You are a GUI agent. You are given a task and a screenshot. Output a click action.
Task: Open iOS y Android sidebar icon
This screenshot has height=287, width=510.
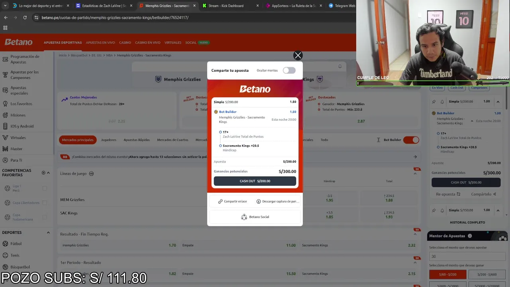5,126
